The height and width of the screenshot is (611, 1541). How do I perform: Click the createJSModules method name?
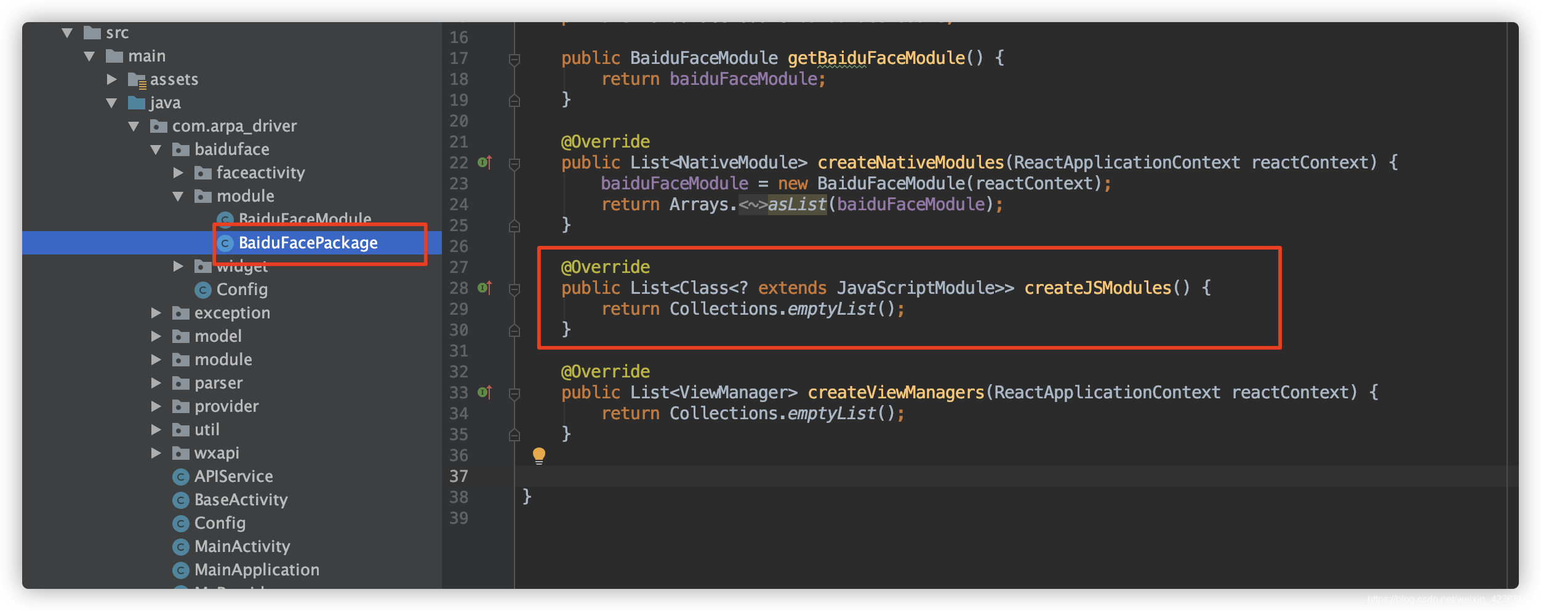click(1098, 288)
